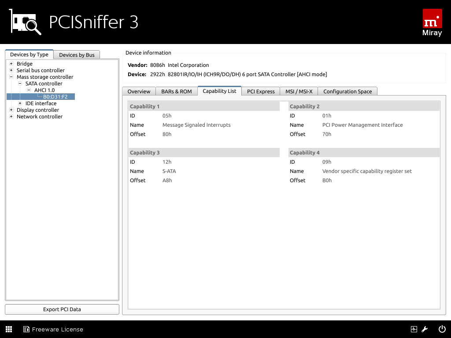Viewport: 451px width, 338px height.
Task: Open the system monitor pulse icon
Action: point(414,329)
